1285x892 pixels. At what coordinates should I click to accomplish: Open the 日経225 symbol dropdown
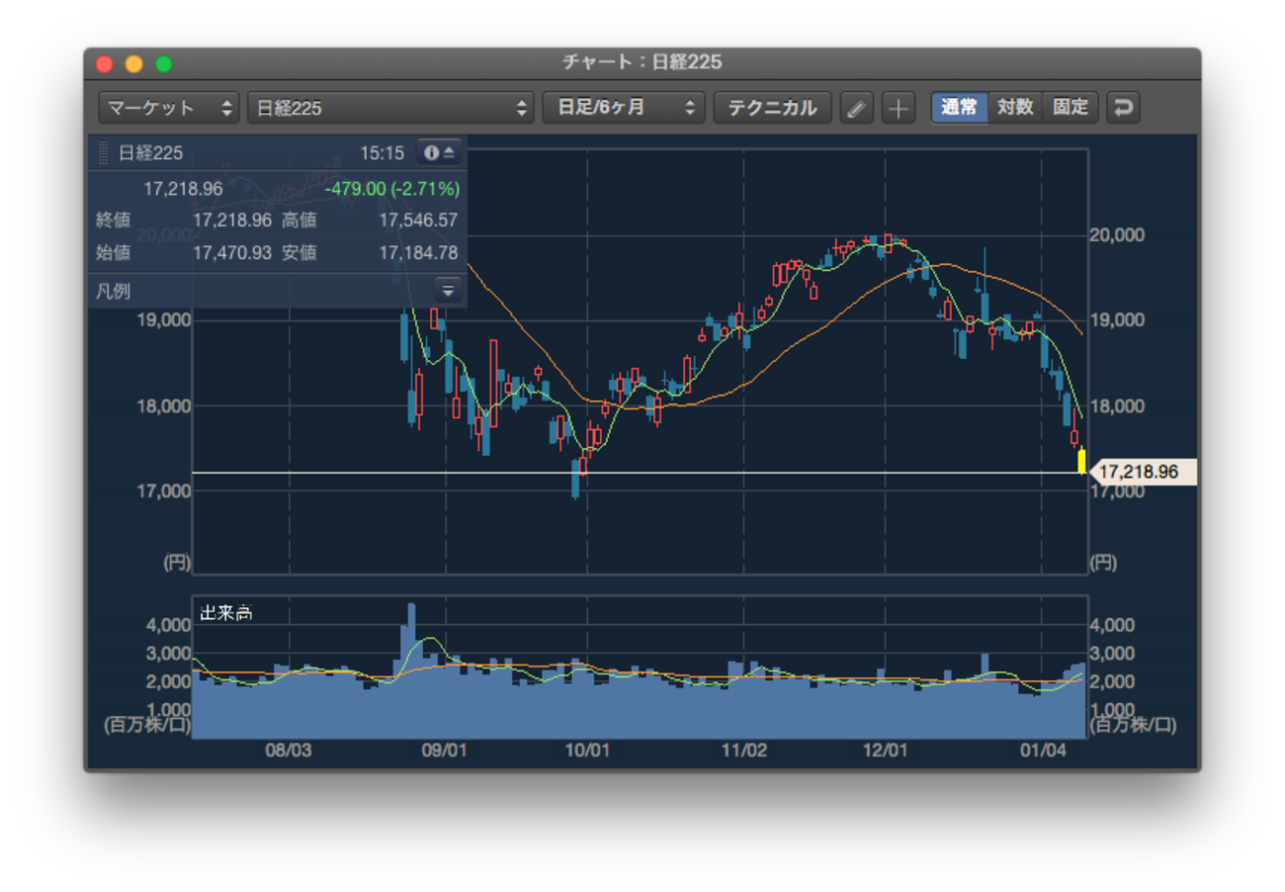(390, 108)
